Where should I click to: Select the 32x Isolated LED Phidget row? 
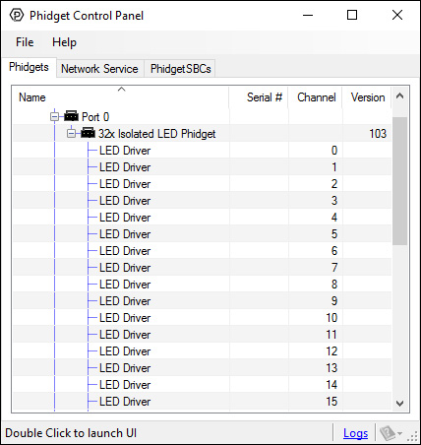pos(203,133)
